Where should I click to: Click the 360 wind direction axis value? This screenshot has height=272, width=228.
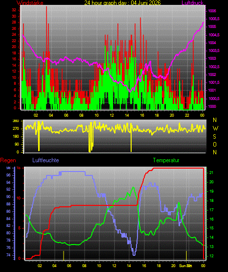click(16, 121)
